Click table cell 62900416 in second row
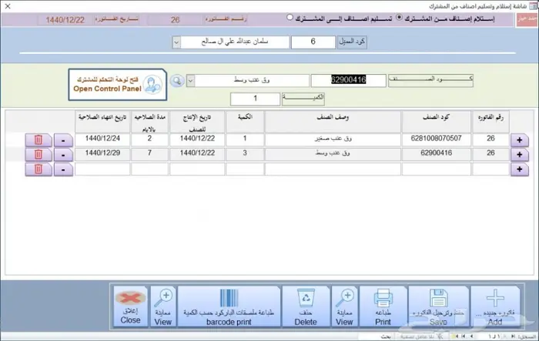This screenshot has width=539, height=341. tap(437, 154)
